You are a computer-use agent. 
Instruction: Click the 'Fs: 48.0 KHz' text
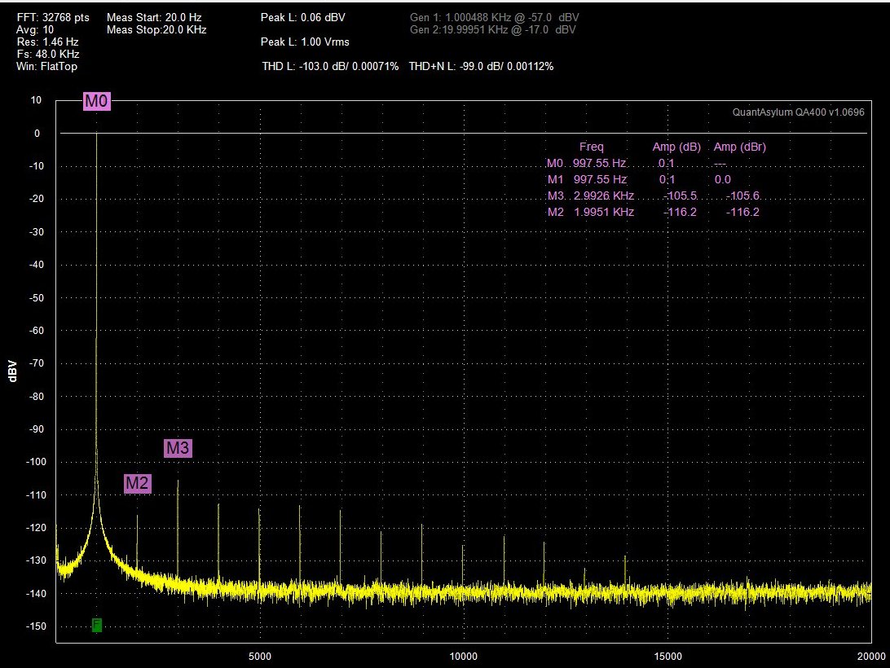pyautogui.click(x=48, y=54)
